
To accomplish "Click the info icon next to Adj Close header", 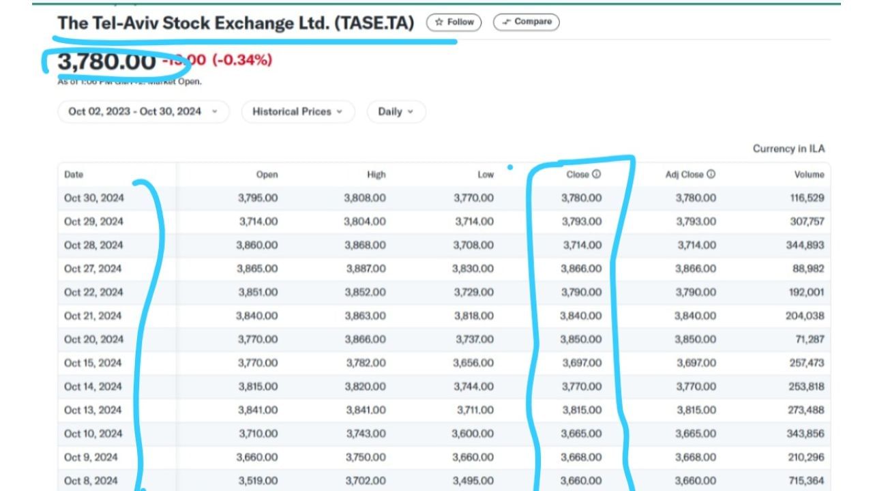I will [711, 175].
